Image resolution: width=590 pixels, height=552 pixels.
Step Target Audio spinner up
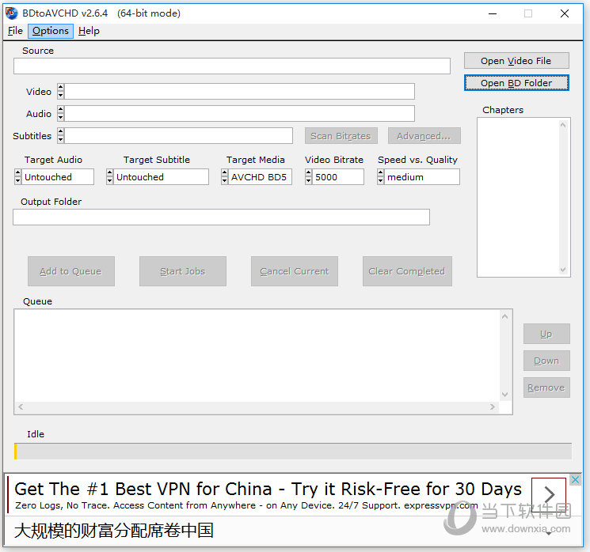(x=17, y=173)
